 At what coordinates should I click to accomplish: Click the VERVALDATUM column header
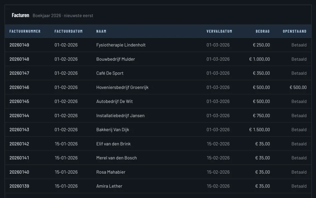[x=219, y=31]
